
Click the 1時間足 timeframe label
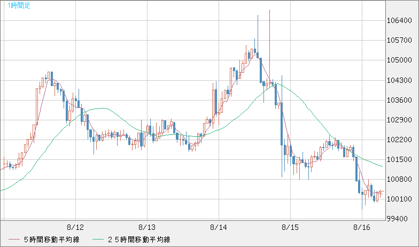19,5
